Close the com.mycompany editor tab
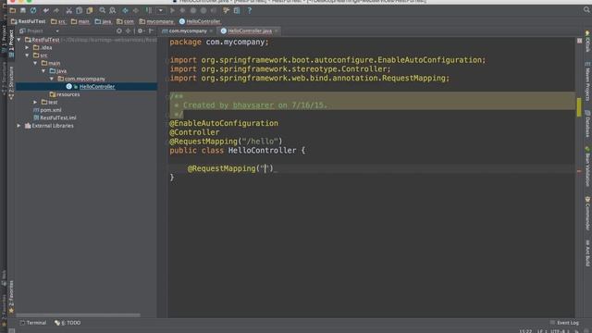Screen dimensions: 592x333 [212, 31]
